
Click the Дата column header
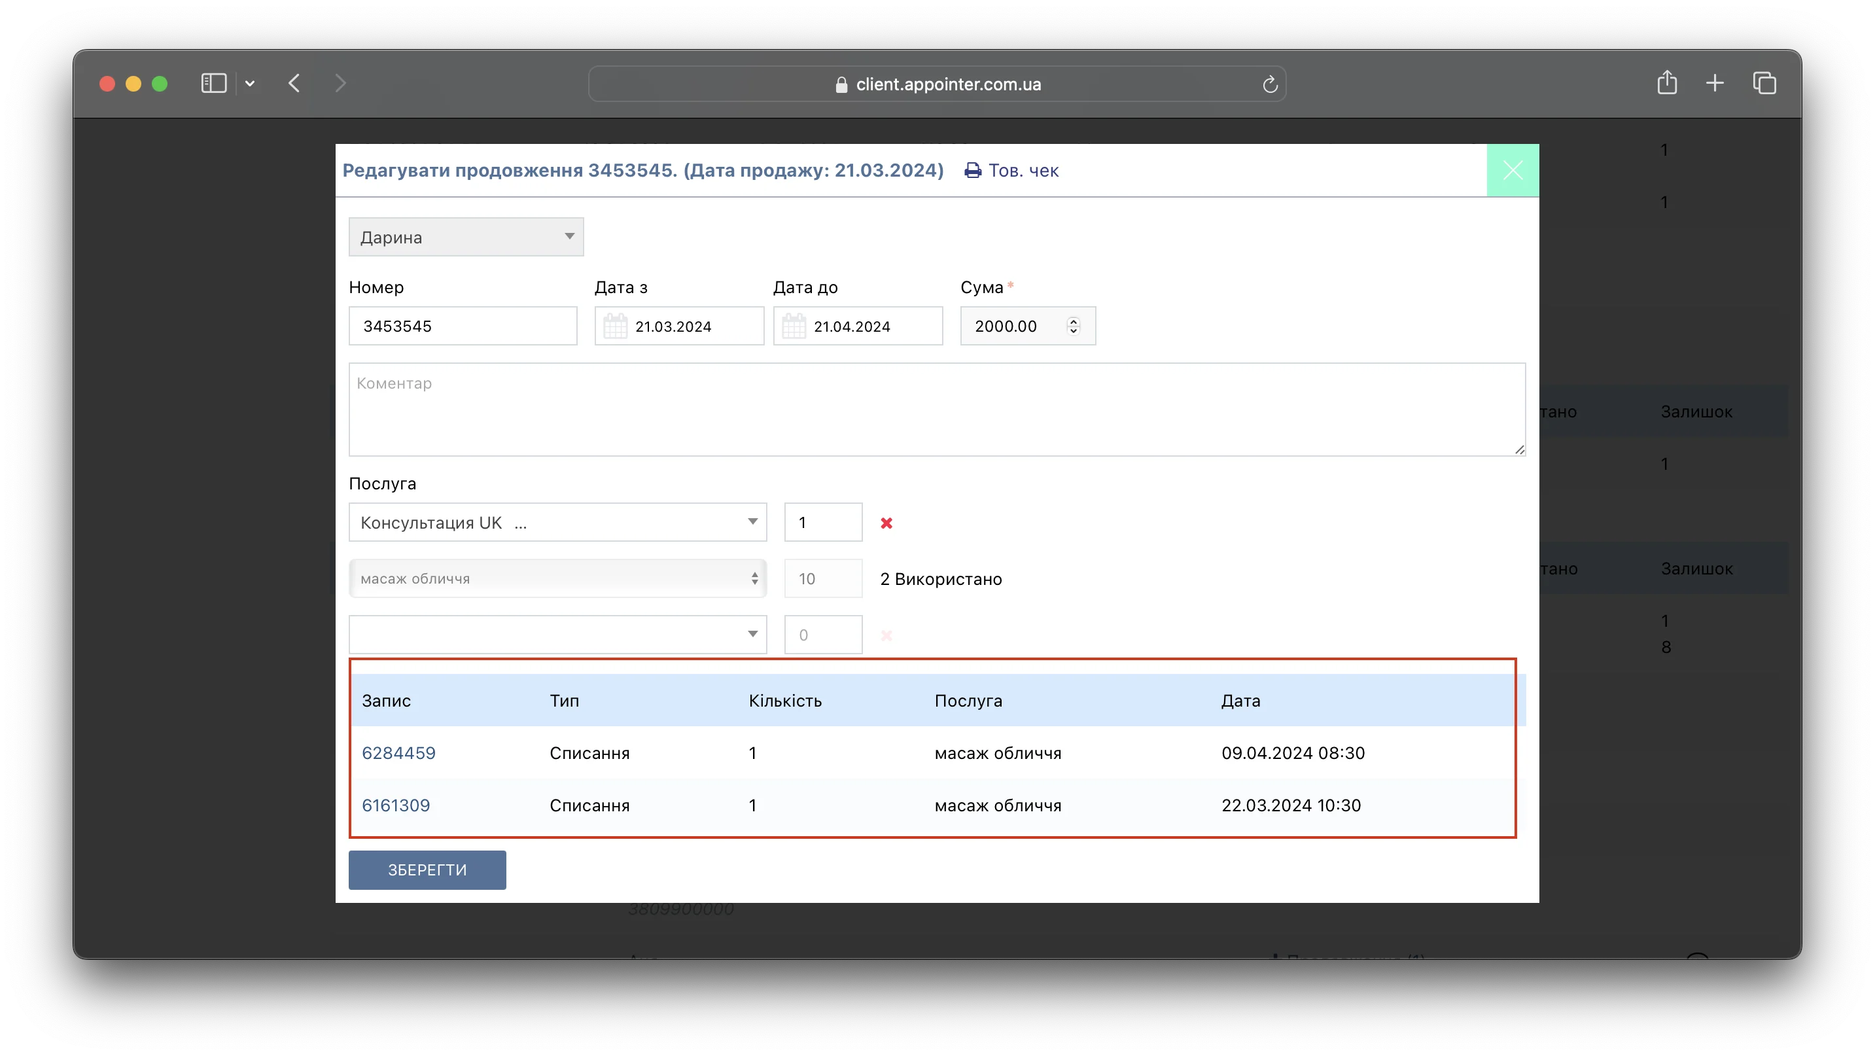[1240, 701]
